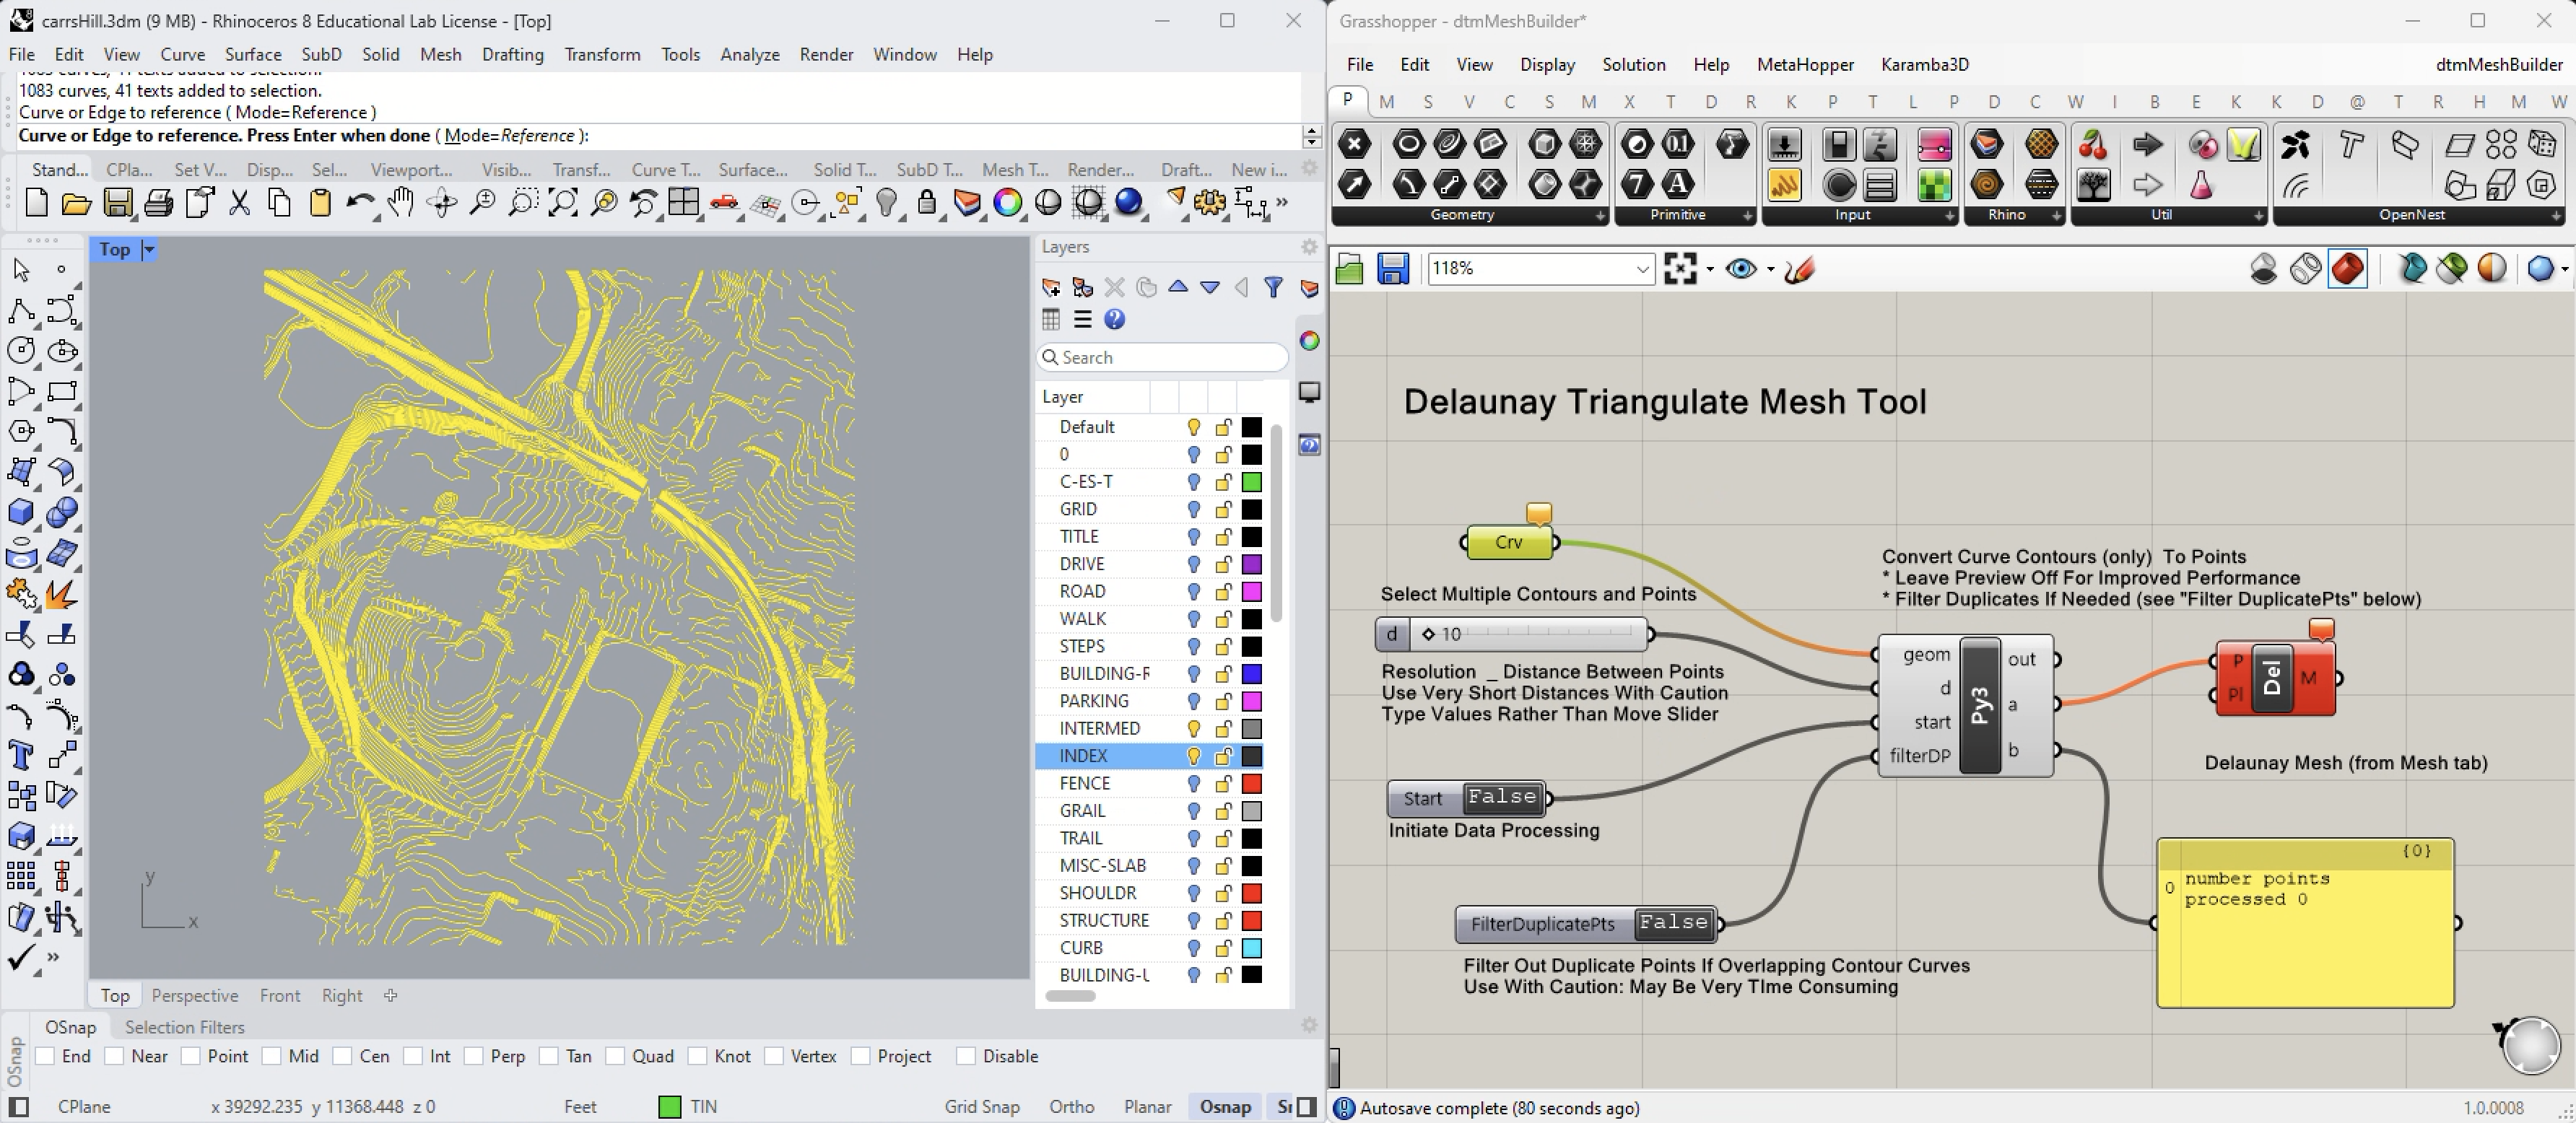Toggle Osnap in Rhino status bar
The image size is (2576, 1123).
[x=1225, y=1106]
